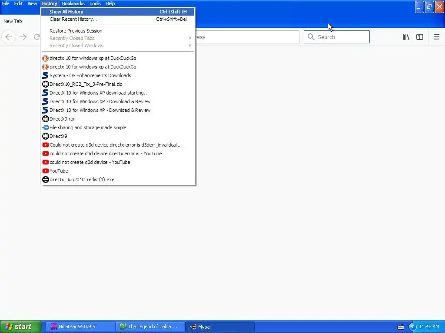This screenshot has height=333, width=445.
Task: Open DirectX10_RC2_Fix_3-Pre-Final.zip history entry
Action: point(118,85)
